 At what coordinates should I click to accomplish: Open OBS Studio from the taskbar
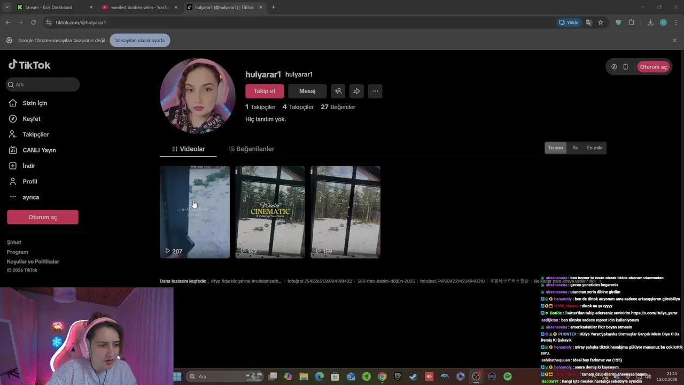(476, 376)
